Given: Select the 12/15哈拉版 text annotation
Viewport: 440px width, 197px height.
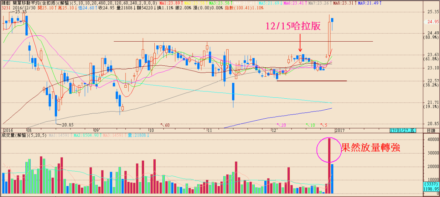Looking at the screenshot, I should (293, 26).
